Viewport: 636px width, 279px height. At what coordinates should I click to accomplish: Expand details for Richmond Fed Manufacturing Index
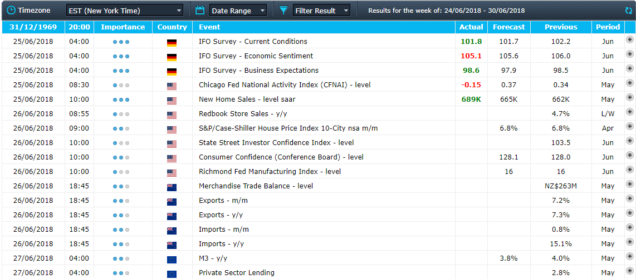tap(629, 170)
